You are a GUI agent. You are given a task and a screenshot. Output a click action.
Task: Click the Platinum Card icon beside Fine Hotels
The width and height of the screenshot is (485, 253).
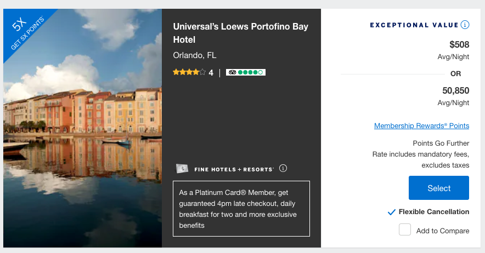click(182, 169)
